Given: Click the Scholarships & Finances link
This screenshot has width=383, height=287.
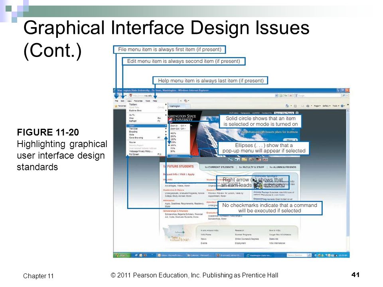Looking at the screenshot, I should 176,211.
